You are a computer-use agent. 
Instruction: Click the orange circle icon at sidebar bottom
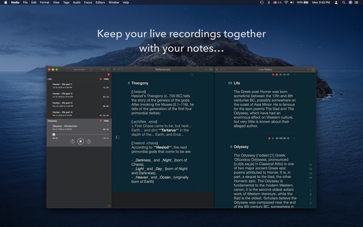[x=109, y=206]
